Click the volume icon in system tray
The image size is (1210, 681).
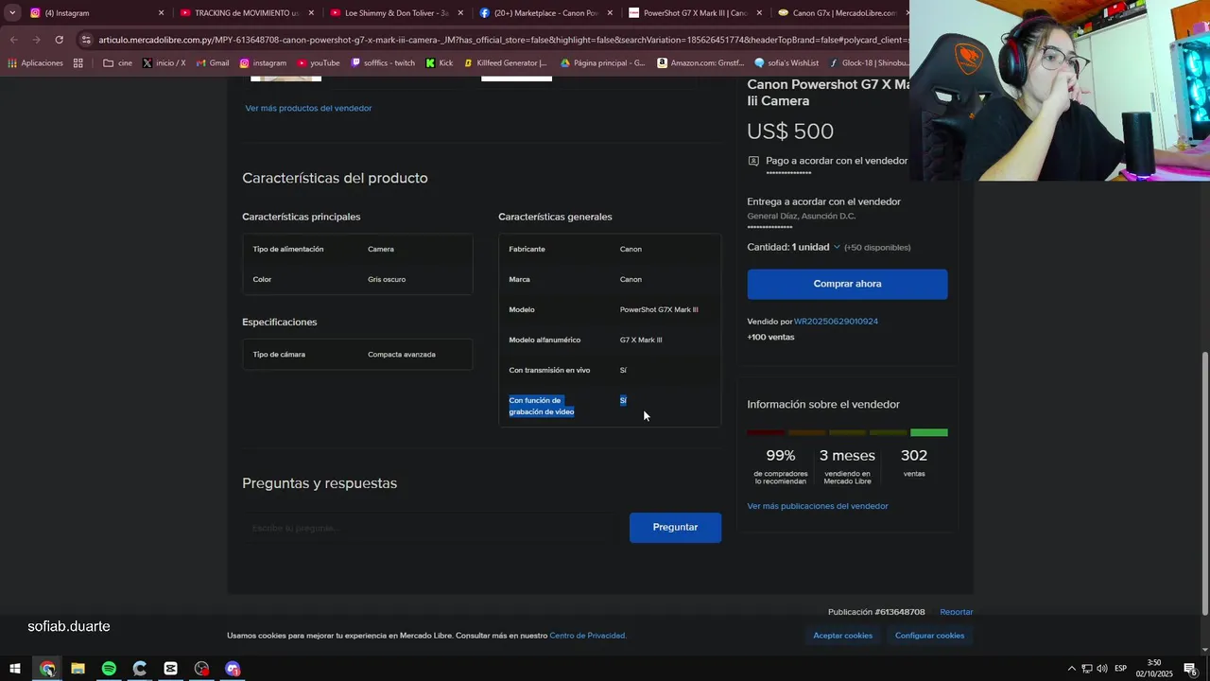click(x=1102, y=669)
